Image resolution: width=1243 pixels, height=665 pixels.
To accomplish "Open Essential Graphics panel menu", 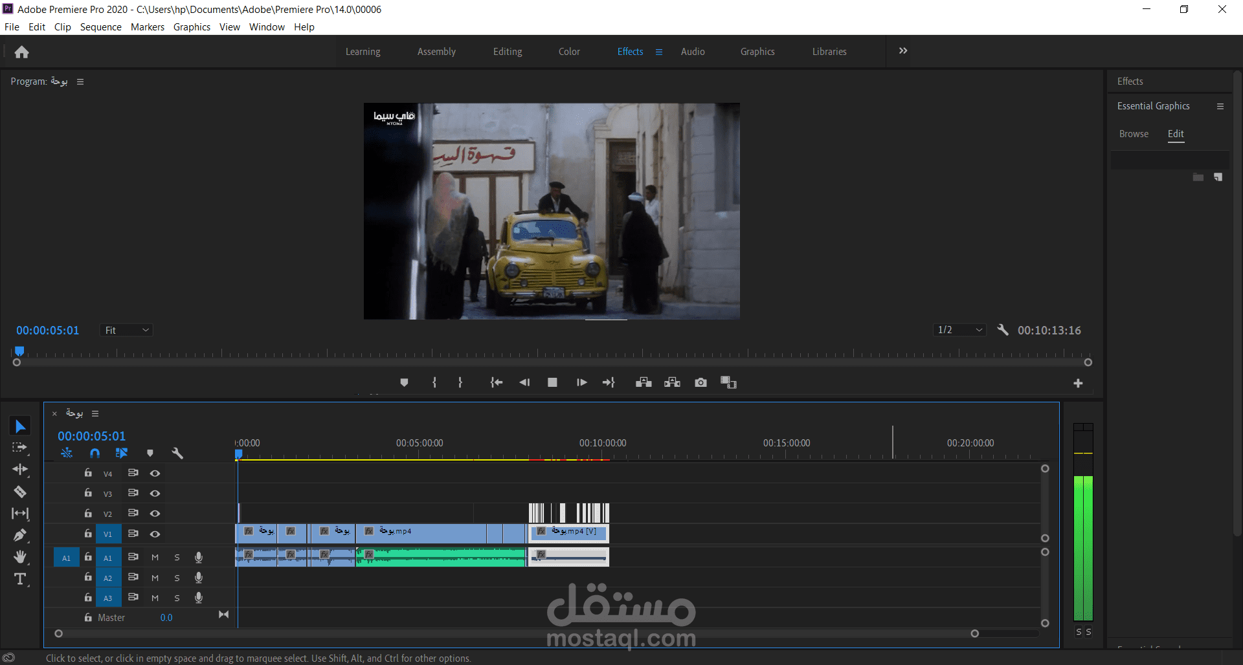I will (1220, 106).
